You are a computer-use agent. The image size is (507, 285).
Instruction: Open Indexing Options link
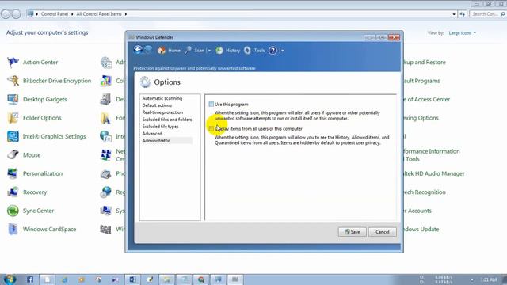pos(421,118)
